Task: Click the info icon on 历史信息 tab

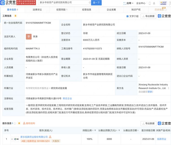Action: pos(166,10)
